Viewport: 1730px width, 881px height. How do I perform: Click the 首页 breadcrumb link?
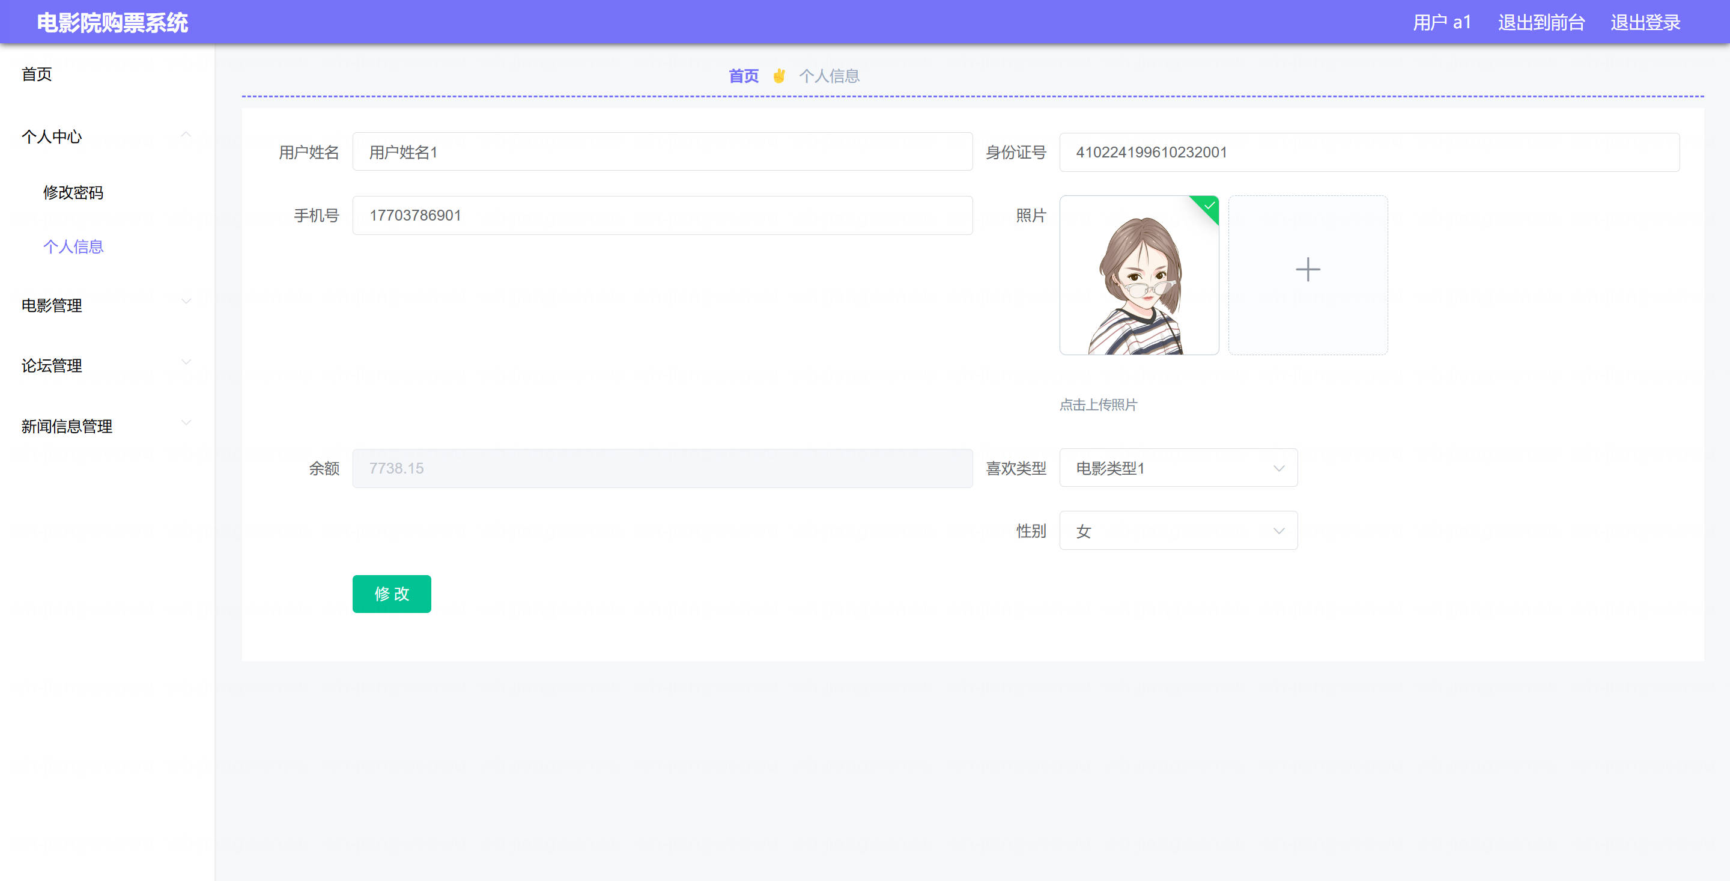744,76
